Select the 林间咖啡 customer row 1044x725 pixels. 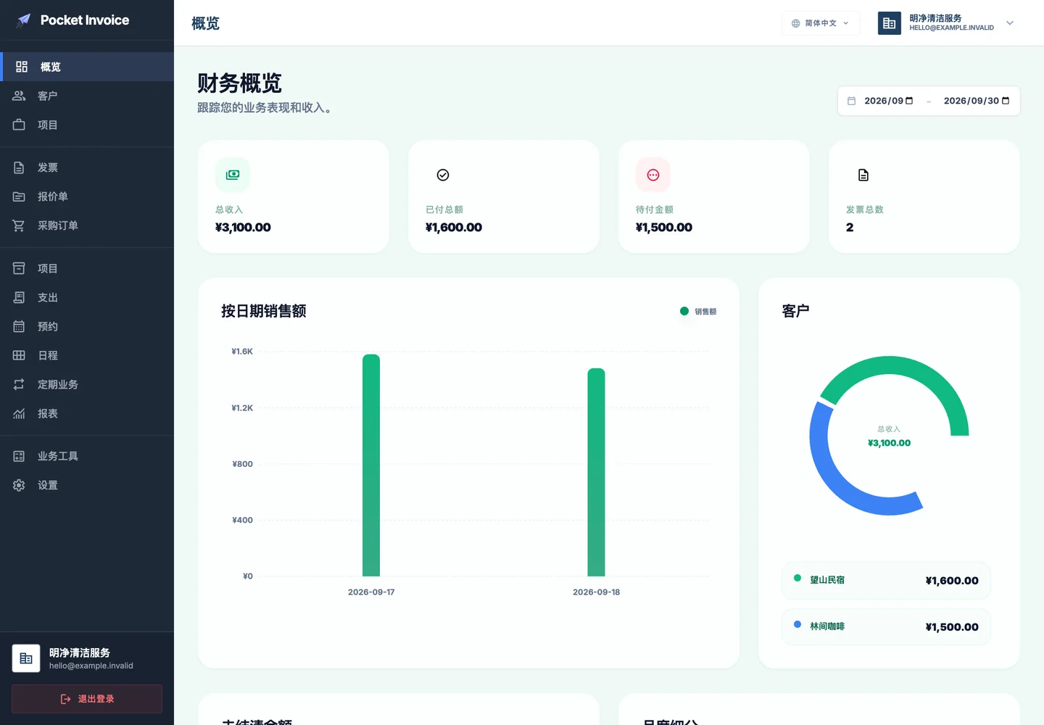click(886, 626)
